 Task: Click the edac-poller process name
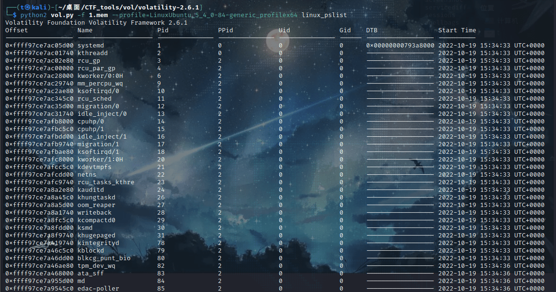click(x=98, y=289)
